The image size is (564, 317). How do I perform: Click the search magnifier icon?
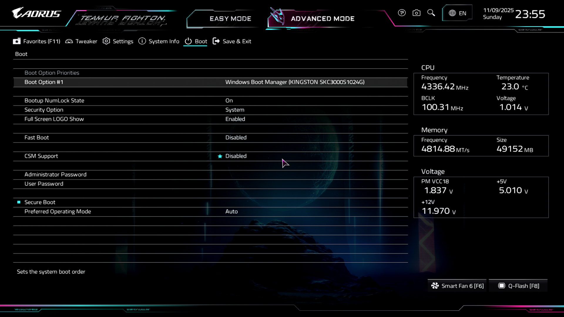pos(431,13)
